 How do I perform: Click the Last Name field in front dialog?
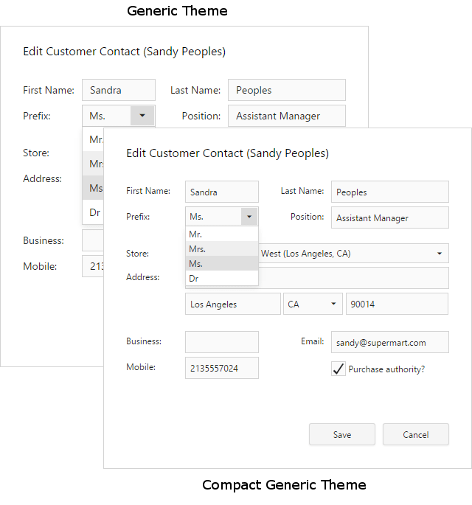389,192
